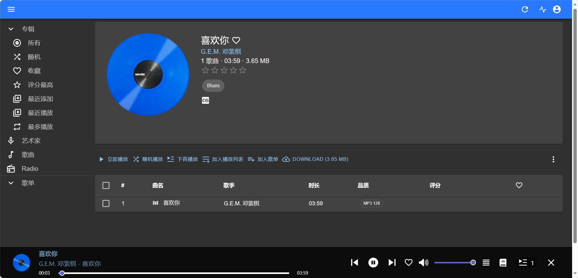Sort by 品质 column header
The height and width of the screenshot is (278, 578).
(363, 185)
